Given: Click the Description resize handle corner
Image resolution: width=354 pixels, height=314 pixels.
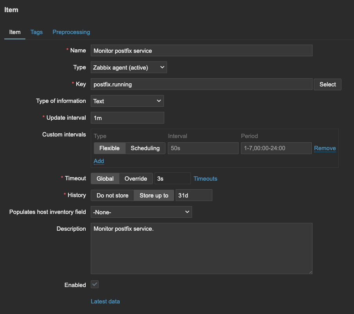Looking at the screenshot, I should click(x=311, y=272).
